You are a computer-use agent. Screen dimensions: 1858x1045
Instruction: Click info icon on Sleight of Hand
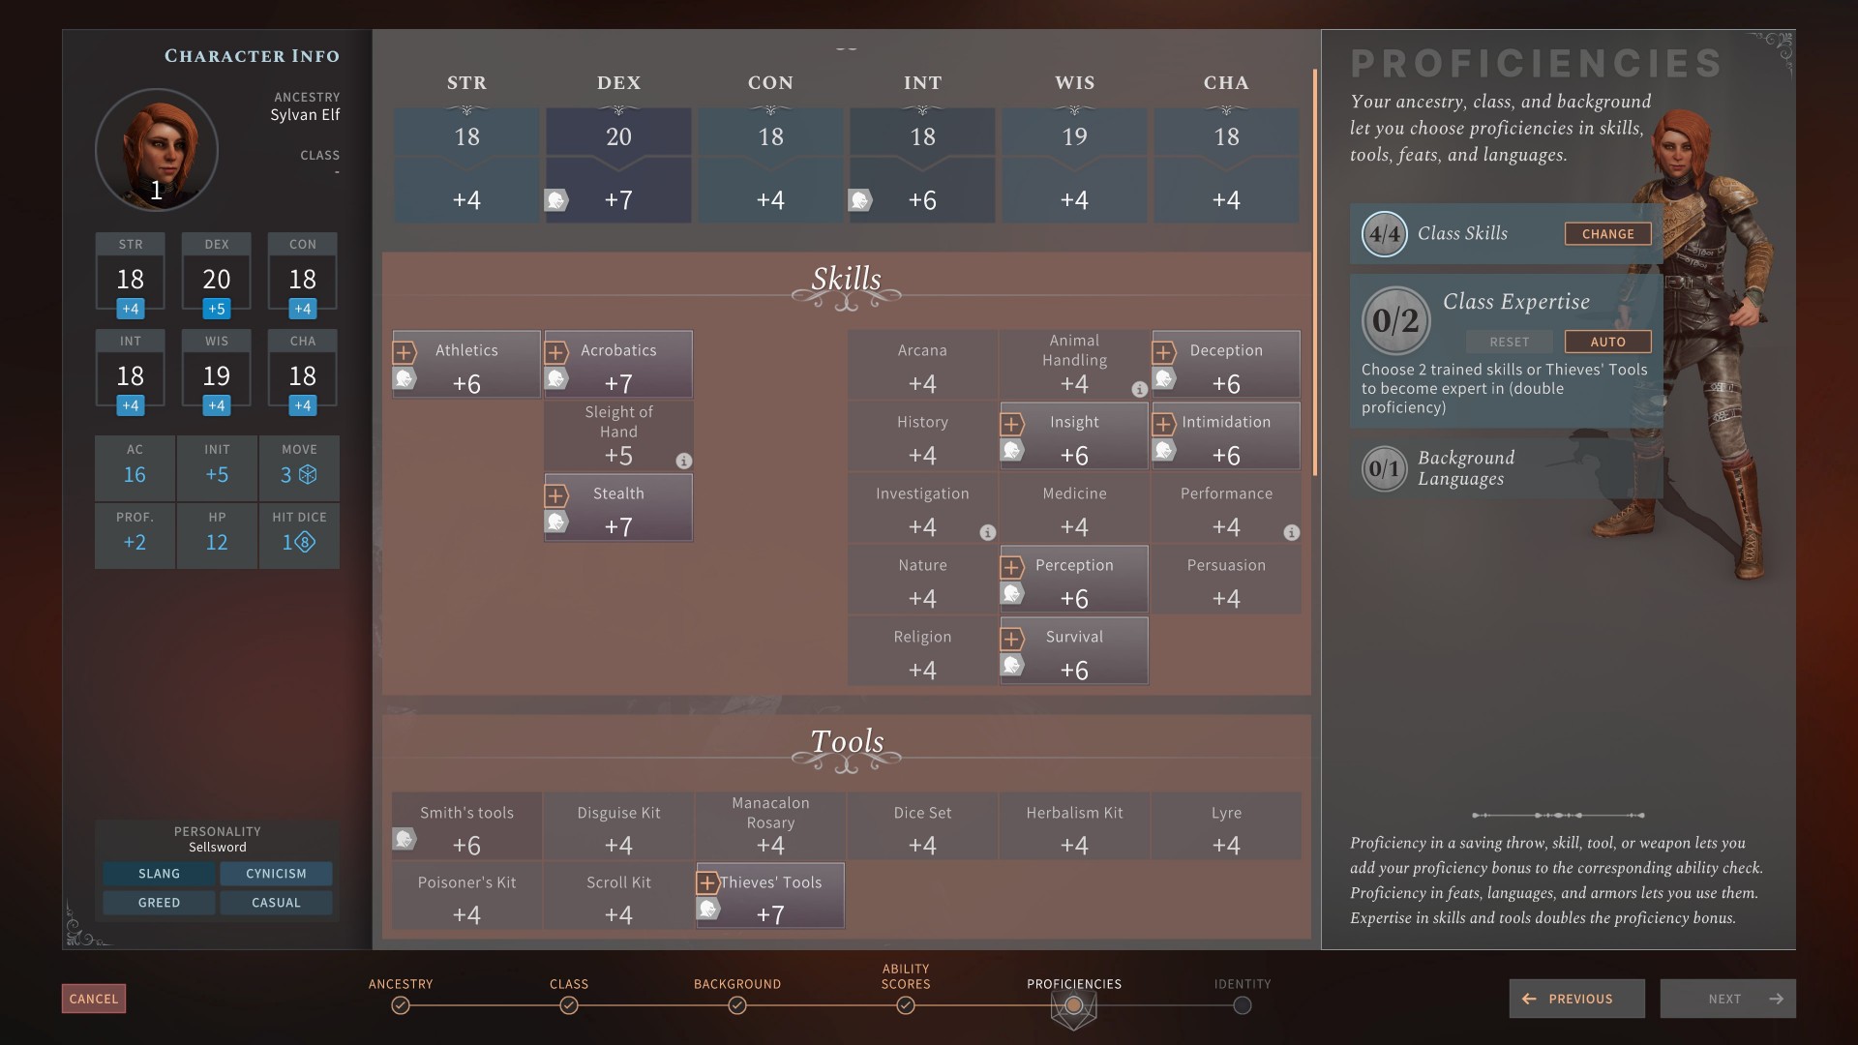click(683, 462)
